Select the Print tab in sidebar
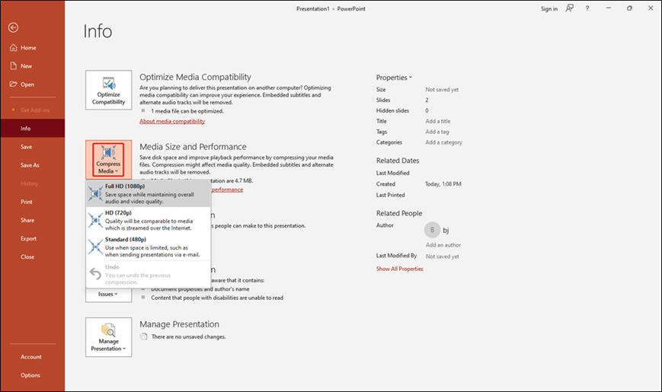The image size is (662, 392). [33, 202]
